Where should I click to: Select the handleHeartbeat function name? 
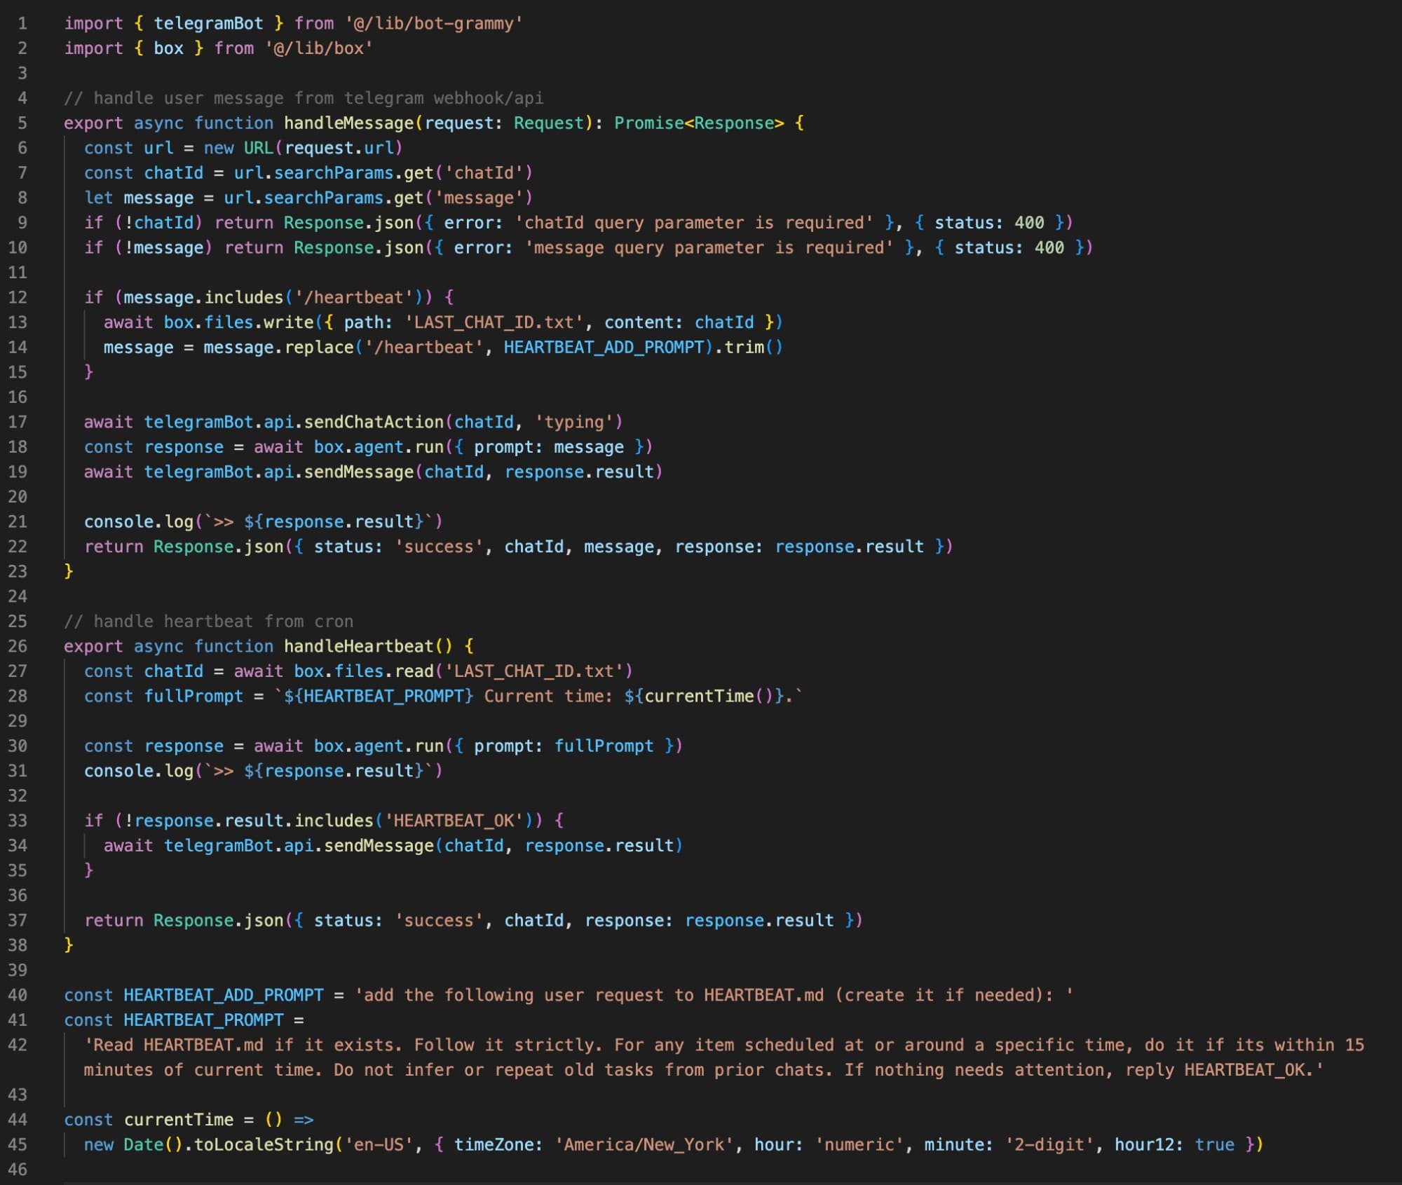tap(358, 645)
